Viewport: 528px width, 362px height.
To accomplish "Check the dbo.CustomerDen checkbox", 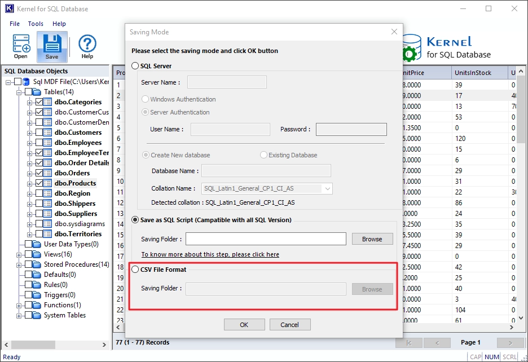I will 39,122.
